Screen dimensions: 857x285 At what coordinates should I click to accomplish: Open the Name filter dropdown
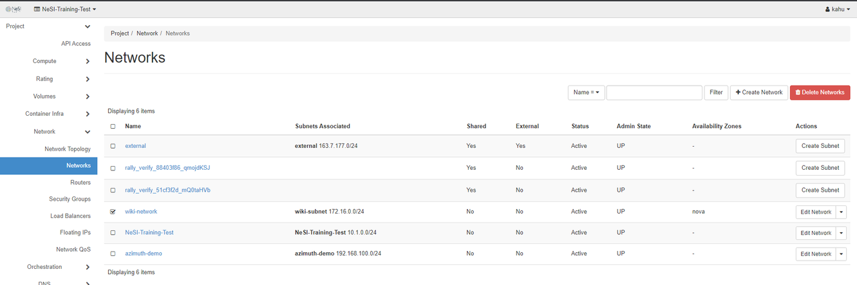585,93
